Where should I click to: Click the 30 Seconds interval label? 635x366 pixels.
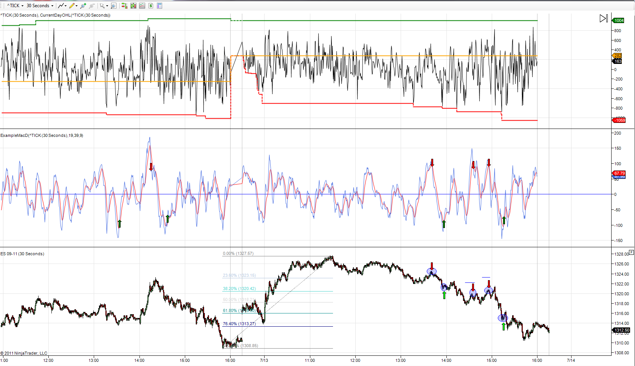tap(38, 6)
